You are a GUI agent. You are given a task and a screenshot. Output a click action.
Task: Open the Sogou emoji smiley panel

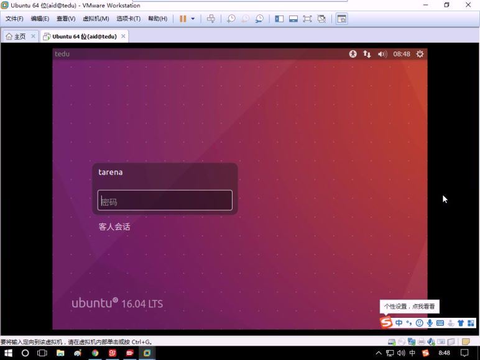tap(420, 323)
